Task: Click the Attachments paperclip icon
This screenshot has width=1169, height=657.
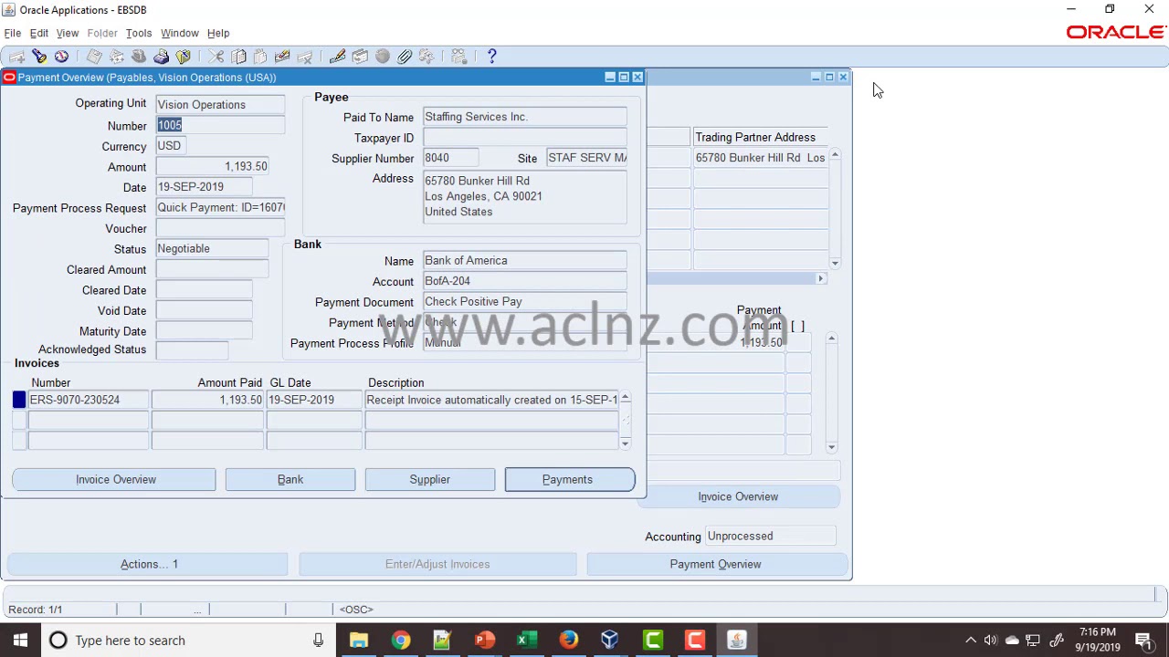Action: tap(405, 57)
